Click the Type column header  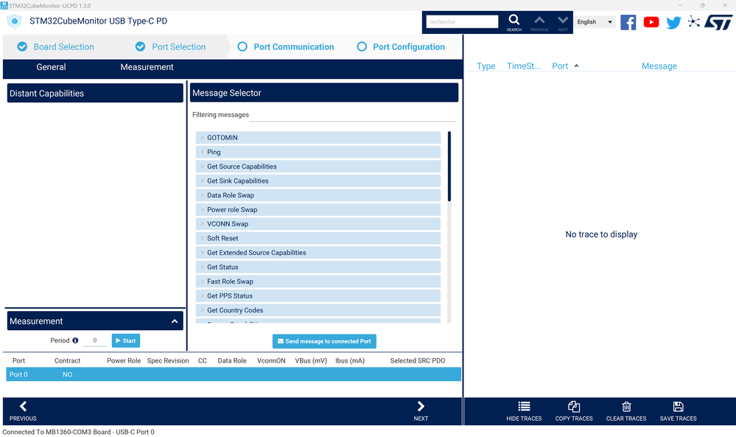pyautogui.click(x=486, y=66)
